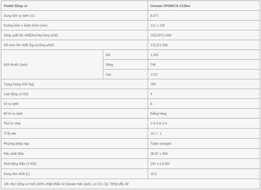Select the width value 746

(x=153, y=65)
